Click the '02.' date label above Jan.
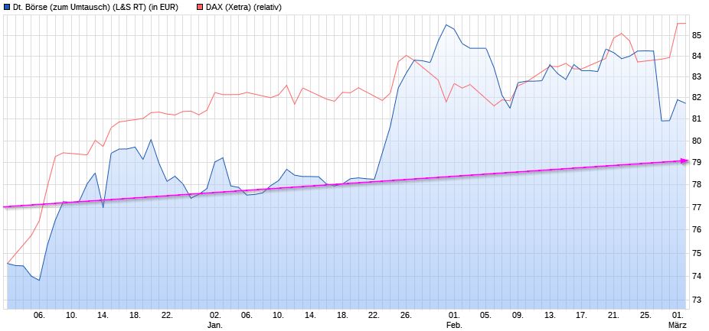The image size is (709, 331). 215,316
